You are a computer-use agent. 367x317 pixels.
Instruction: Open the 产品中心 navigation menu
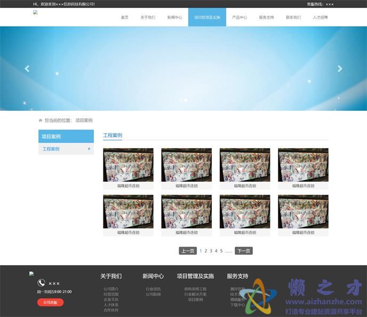pos(240,18)
